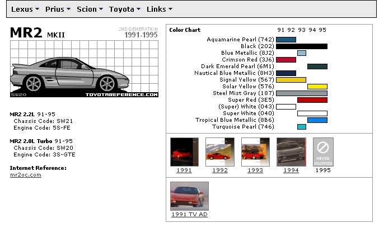
Task: Click the 1995 never printed icon
Action: (323, 151)
